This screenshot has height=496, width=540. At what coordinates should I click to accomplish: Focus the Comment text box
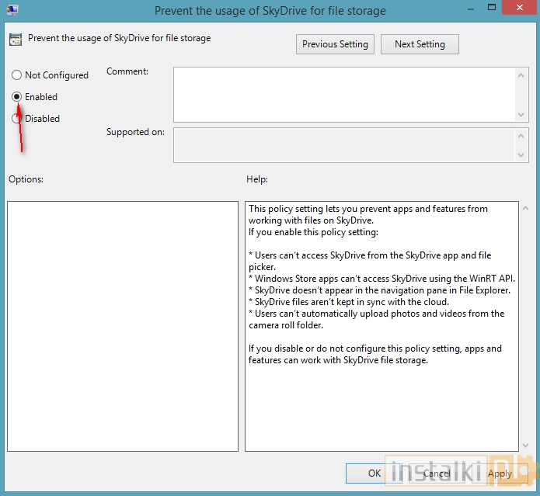[344, 95]
